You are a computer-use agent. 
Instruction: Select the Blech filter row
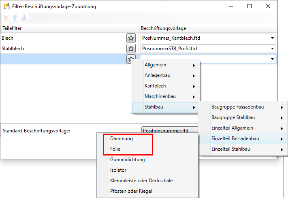63,38
